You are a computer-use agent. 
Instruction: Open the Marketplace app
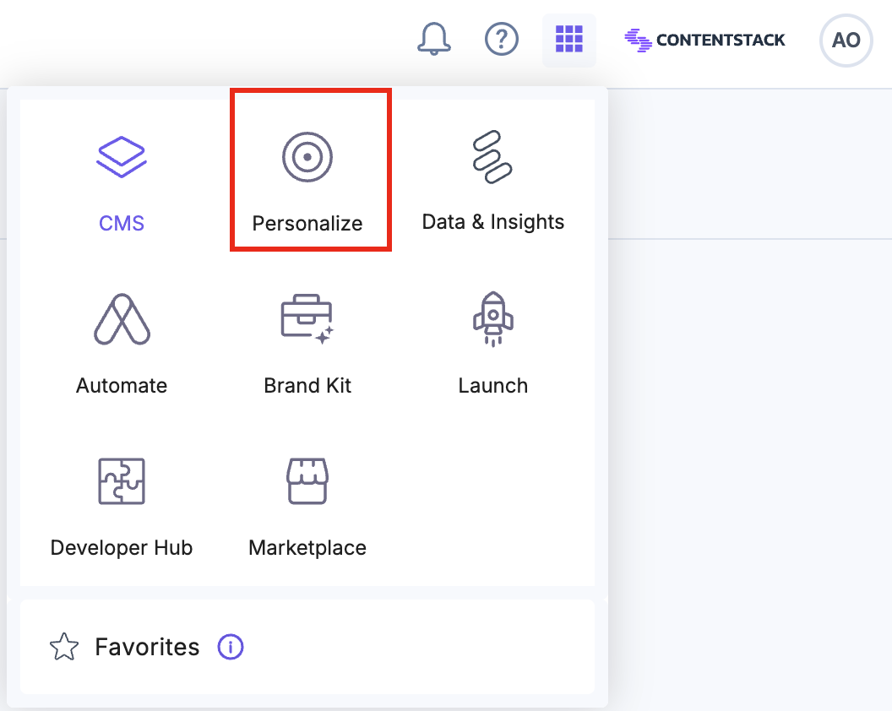307,507
